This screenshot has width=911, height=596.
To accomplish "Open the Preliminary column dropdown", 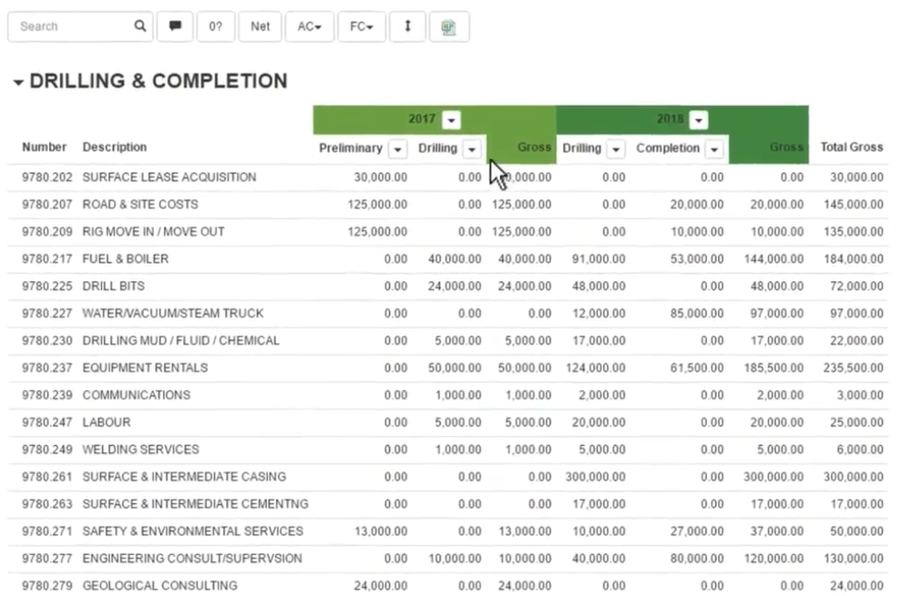I will 397,149.
